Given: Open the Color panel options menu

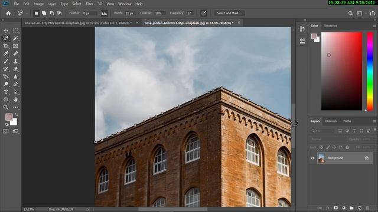Looking at the screenshot, I should pos(374,26).
